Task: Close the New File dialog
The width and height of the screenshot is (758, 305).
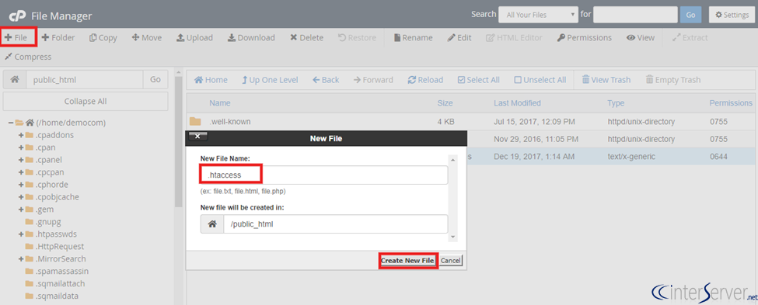Action: (x=197, y=136)
